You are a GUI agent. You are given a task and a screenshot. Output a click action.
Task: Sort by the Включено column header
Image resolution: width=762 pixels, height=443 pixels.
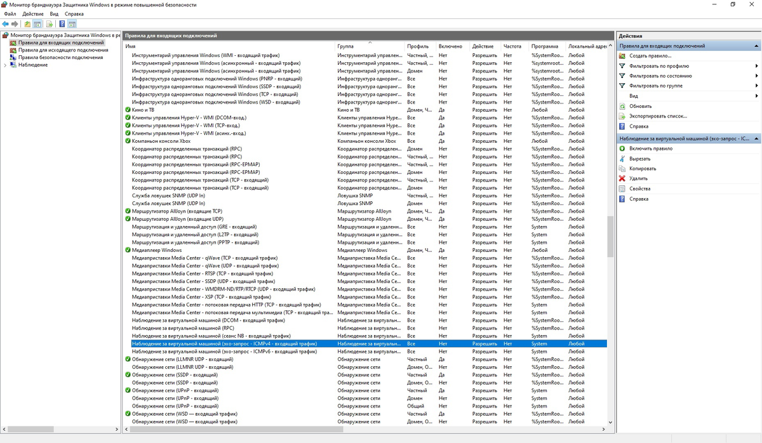453,46
